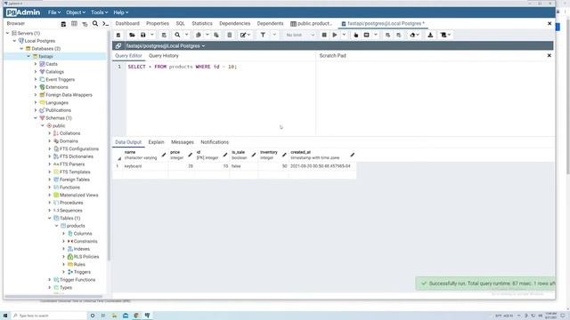
Task: Switch to the Explain results tab
Action: (157, 142)
